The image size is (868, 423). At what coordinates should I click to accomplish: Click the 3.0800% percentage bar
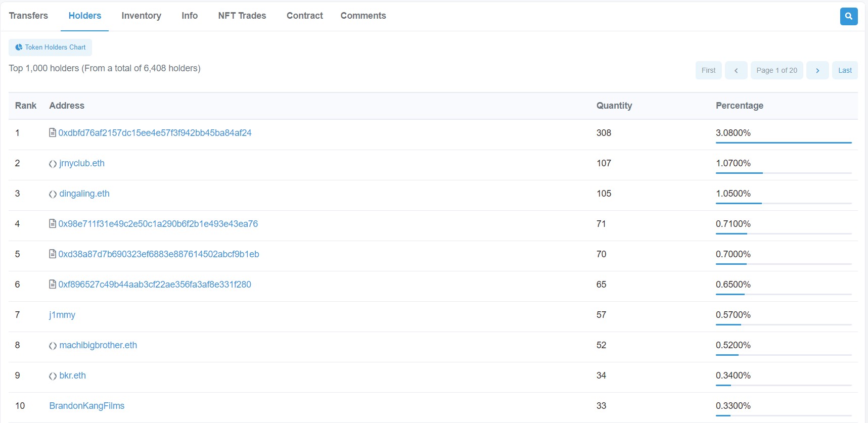[x=783, y=143]
